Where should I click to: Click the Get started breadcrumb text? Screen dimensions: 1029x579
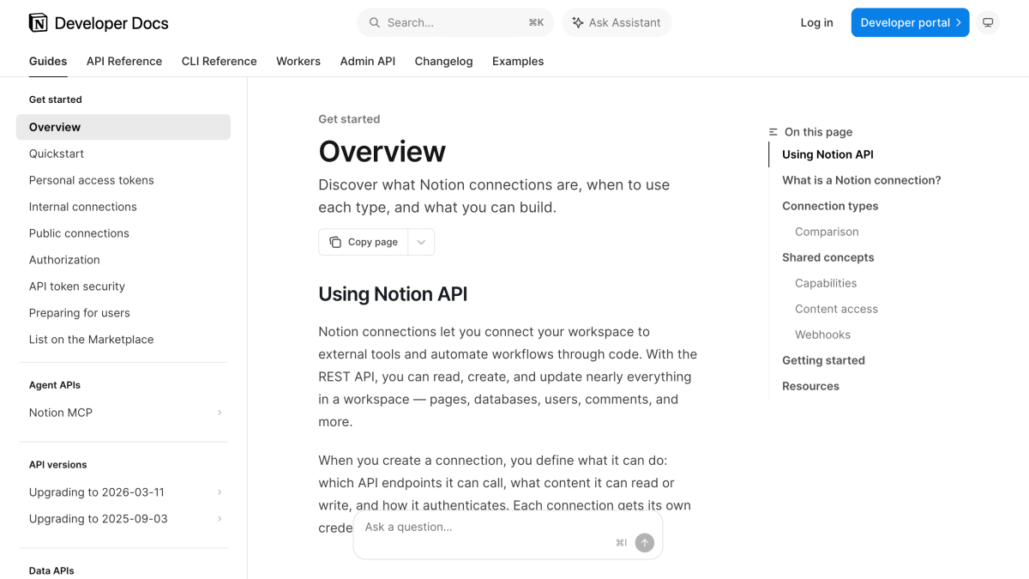click(349, 119)
